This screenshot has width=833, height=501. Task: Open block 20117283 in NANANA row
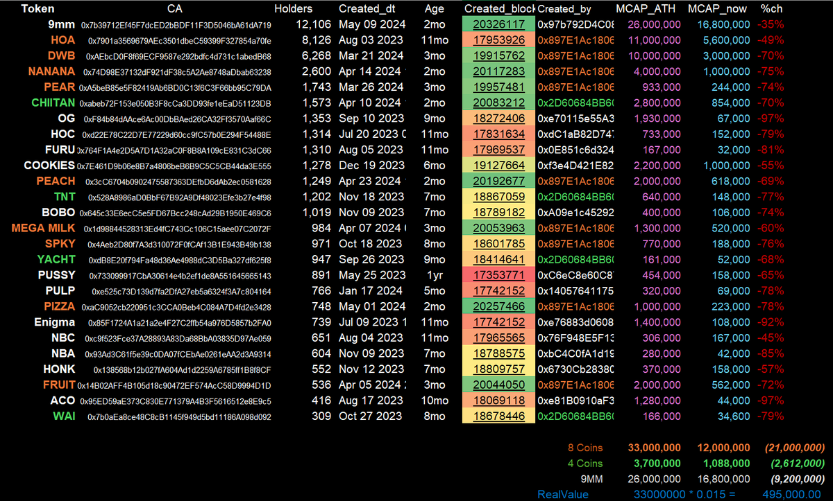click(498, 71)
